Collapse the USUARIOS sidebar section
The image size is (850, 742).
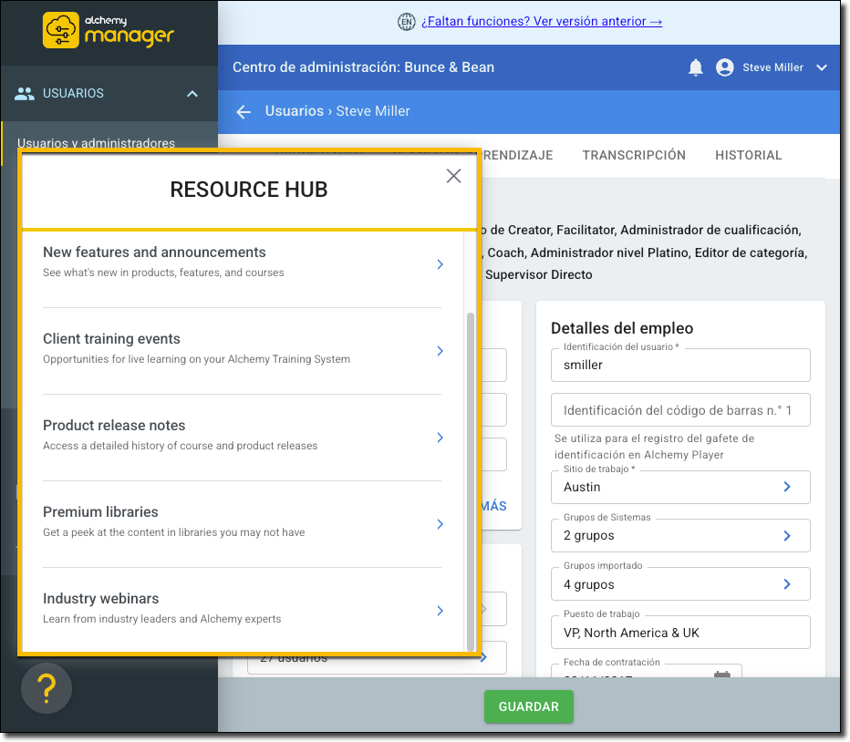(192, 93)
